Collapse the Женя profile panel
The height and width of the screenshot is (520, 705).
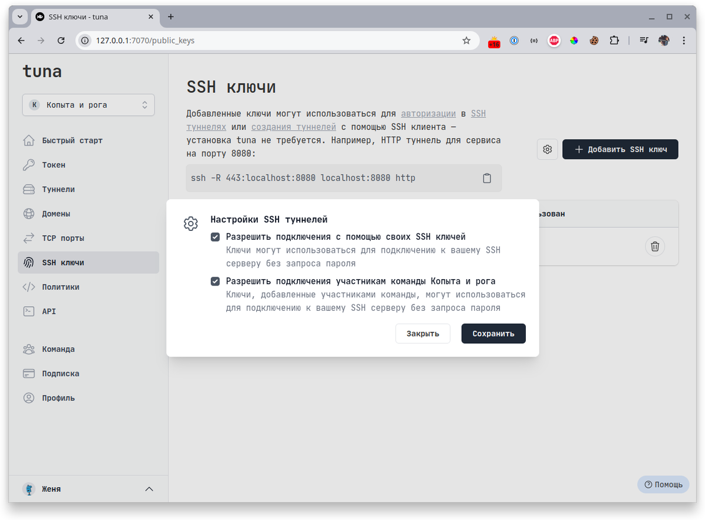point(149,488)
